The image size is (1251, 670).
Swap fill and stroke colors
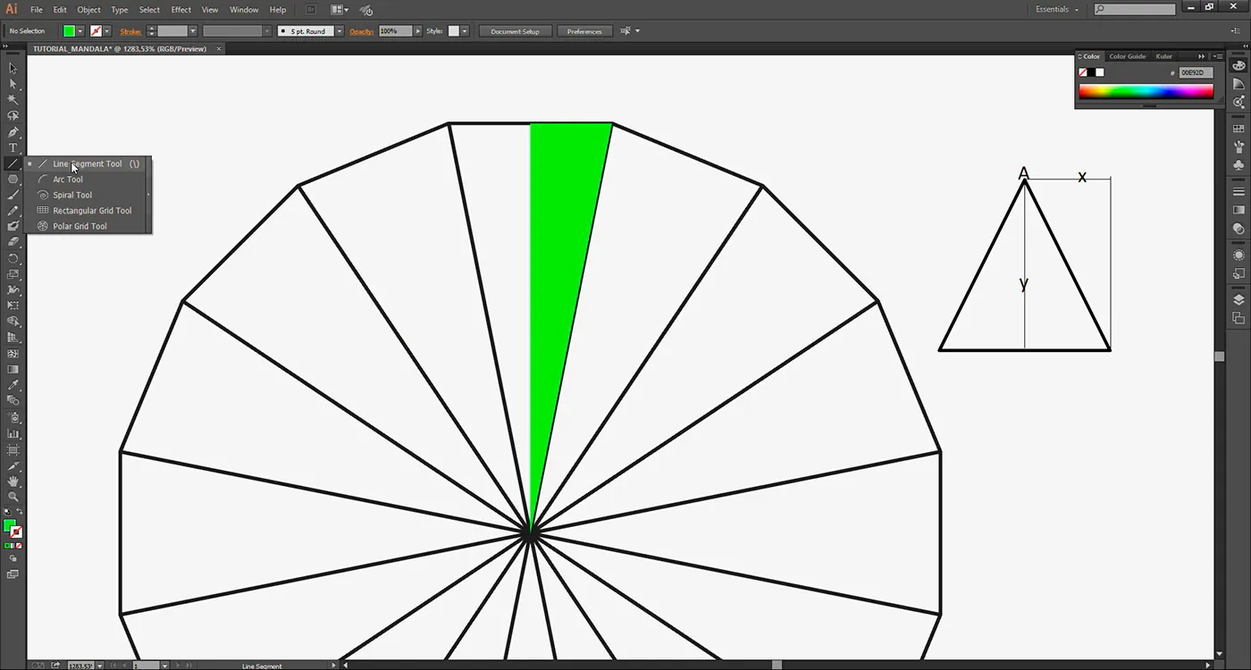click(19, 512)
